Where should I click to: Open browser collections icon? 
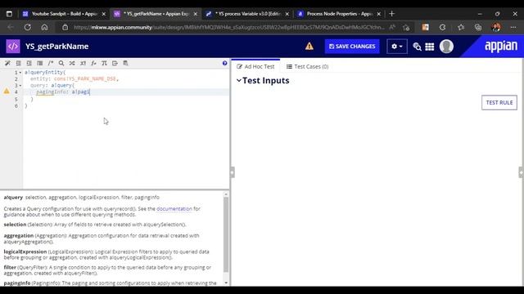pyautogui.click(x=478, y=27)
